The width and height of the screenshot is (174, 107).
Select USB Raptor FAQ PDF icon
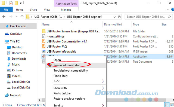[x=44, y=46]
